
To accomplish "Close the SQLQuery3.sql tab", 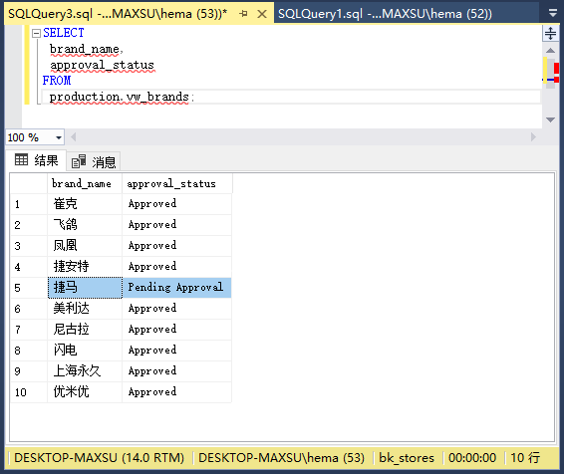I will tap(262, 14).
